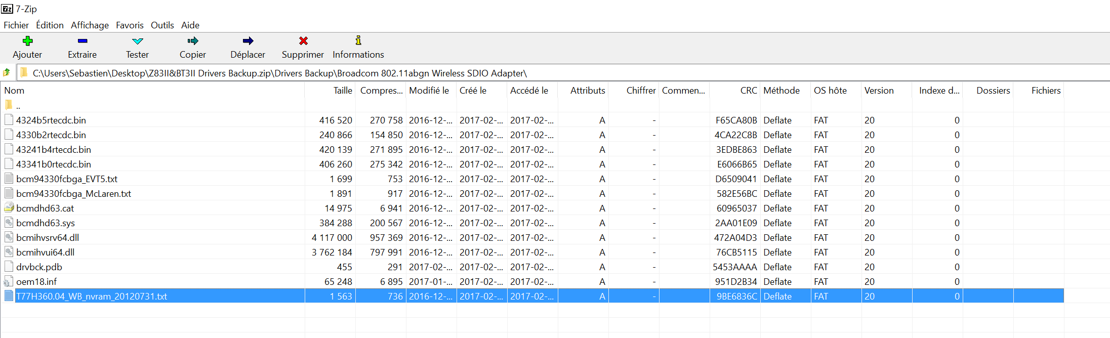Click the Copier arrow icon
Screen dimensions: 1110x338
[193, 41]
